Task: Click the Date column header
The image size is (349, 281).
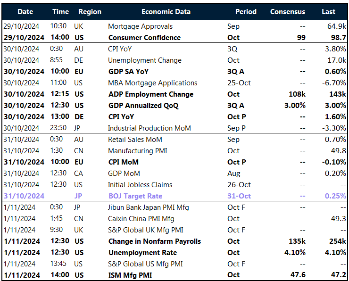Action: click(x=25, y=12)
